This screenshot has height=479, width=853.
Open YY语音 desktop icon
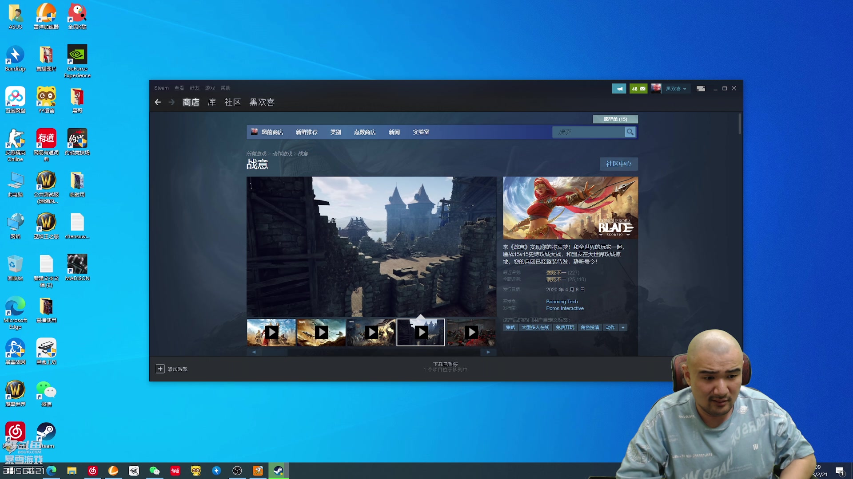coord(46,100)
